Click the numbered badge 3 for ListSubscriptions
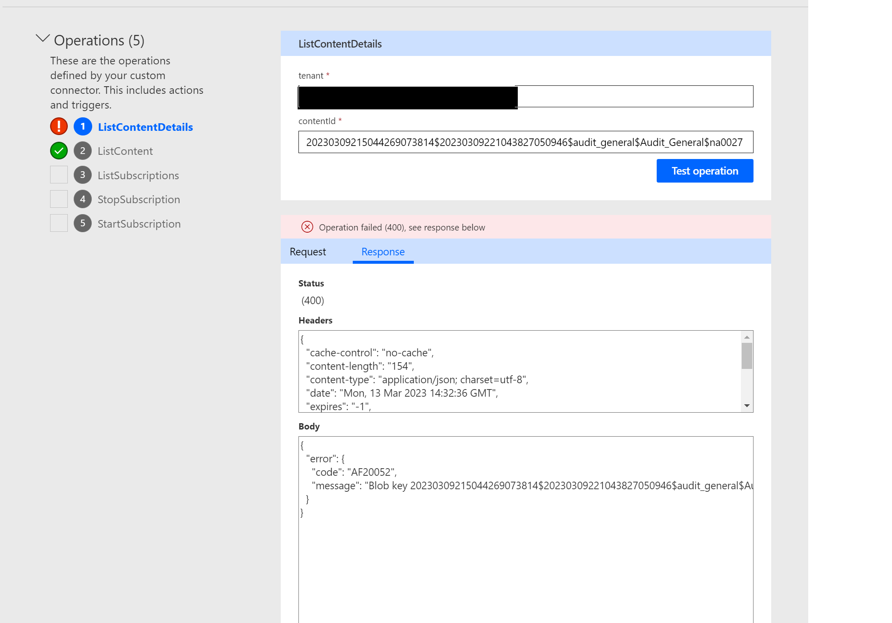The height and width of the screenshot is (623, 892). [83, 175]
